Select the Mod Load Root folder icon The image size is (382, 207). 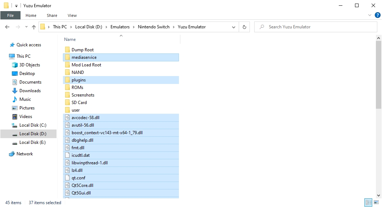click(x=67, y=65)
